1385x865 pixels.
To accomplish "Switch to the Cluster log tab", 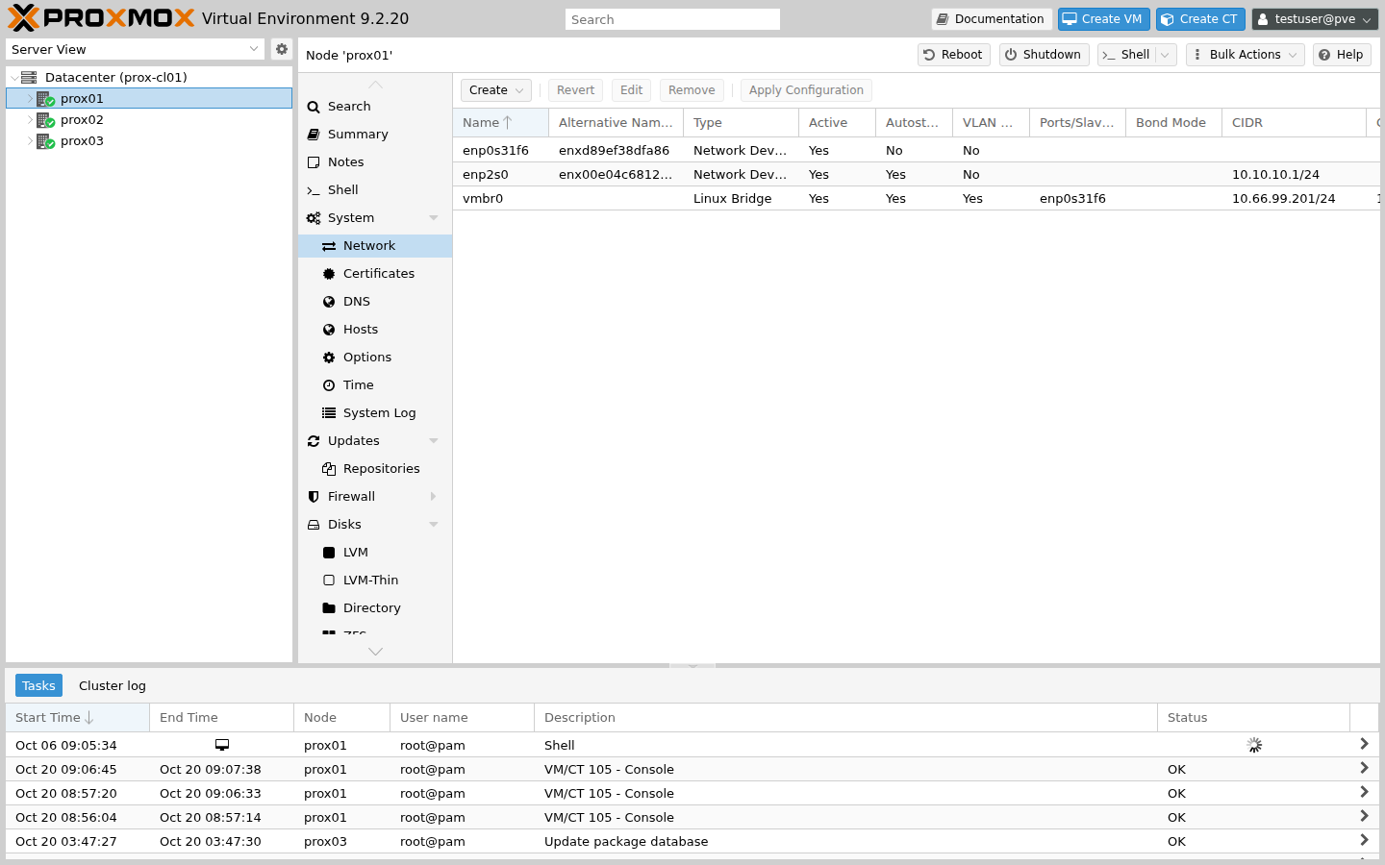I will pyautogui.click(x=113, y=685).
